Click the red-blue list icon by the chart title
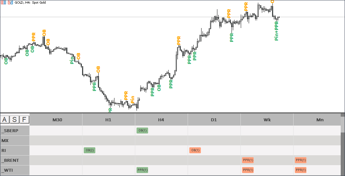This screenshot has width=345, height=176. (3, 2)
